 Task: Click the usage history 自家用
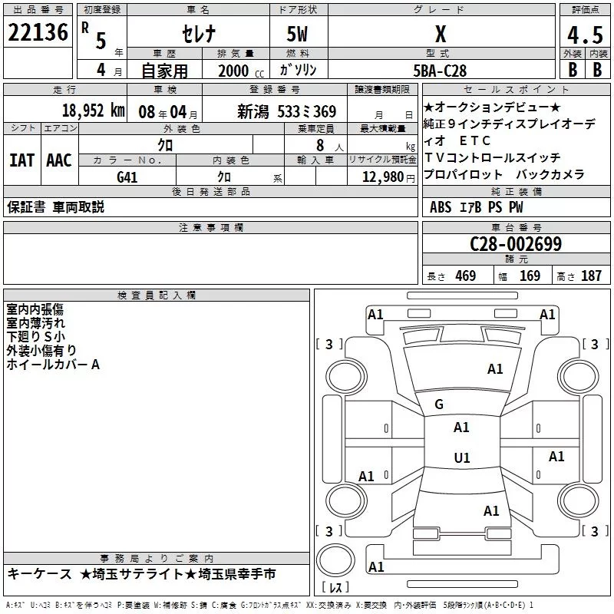point(164,71)
